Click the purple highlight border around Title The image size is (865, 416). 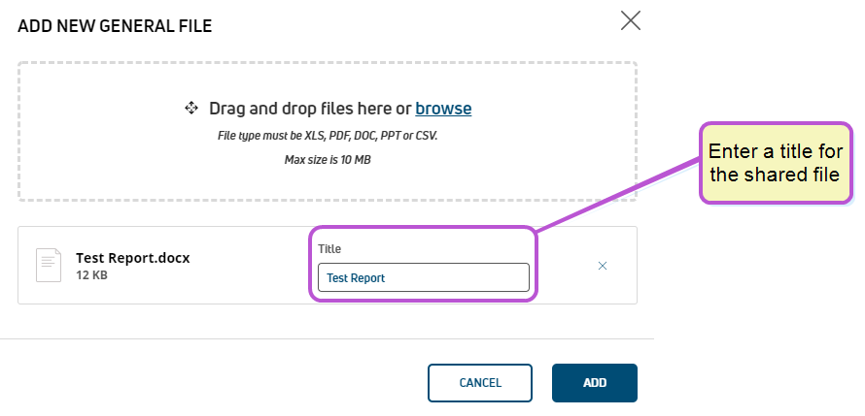423,227
